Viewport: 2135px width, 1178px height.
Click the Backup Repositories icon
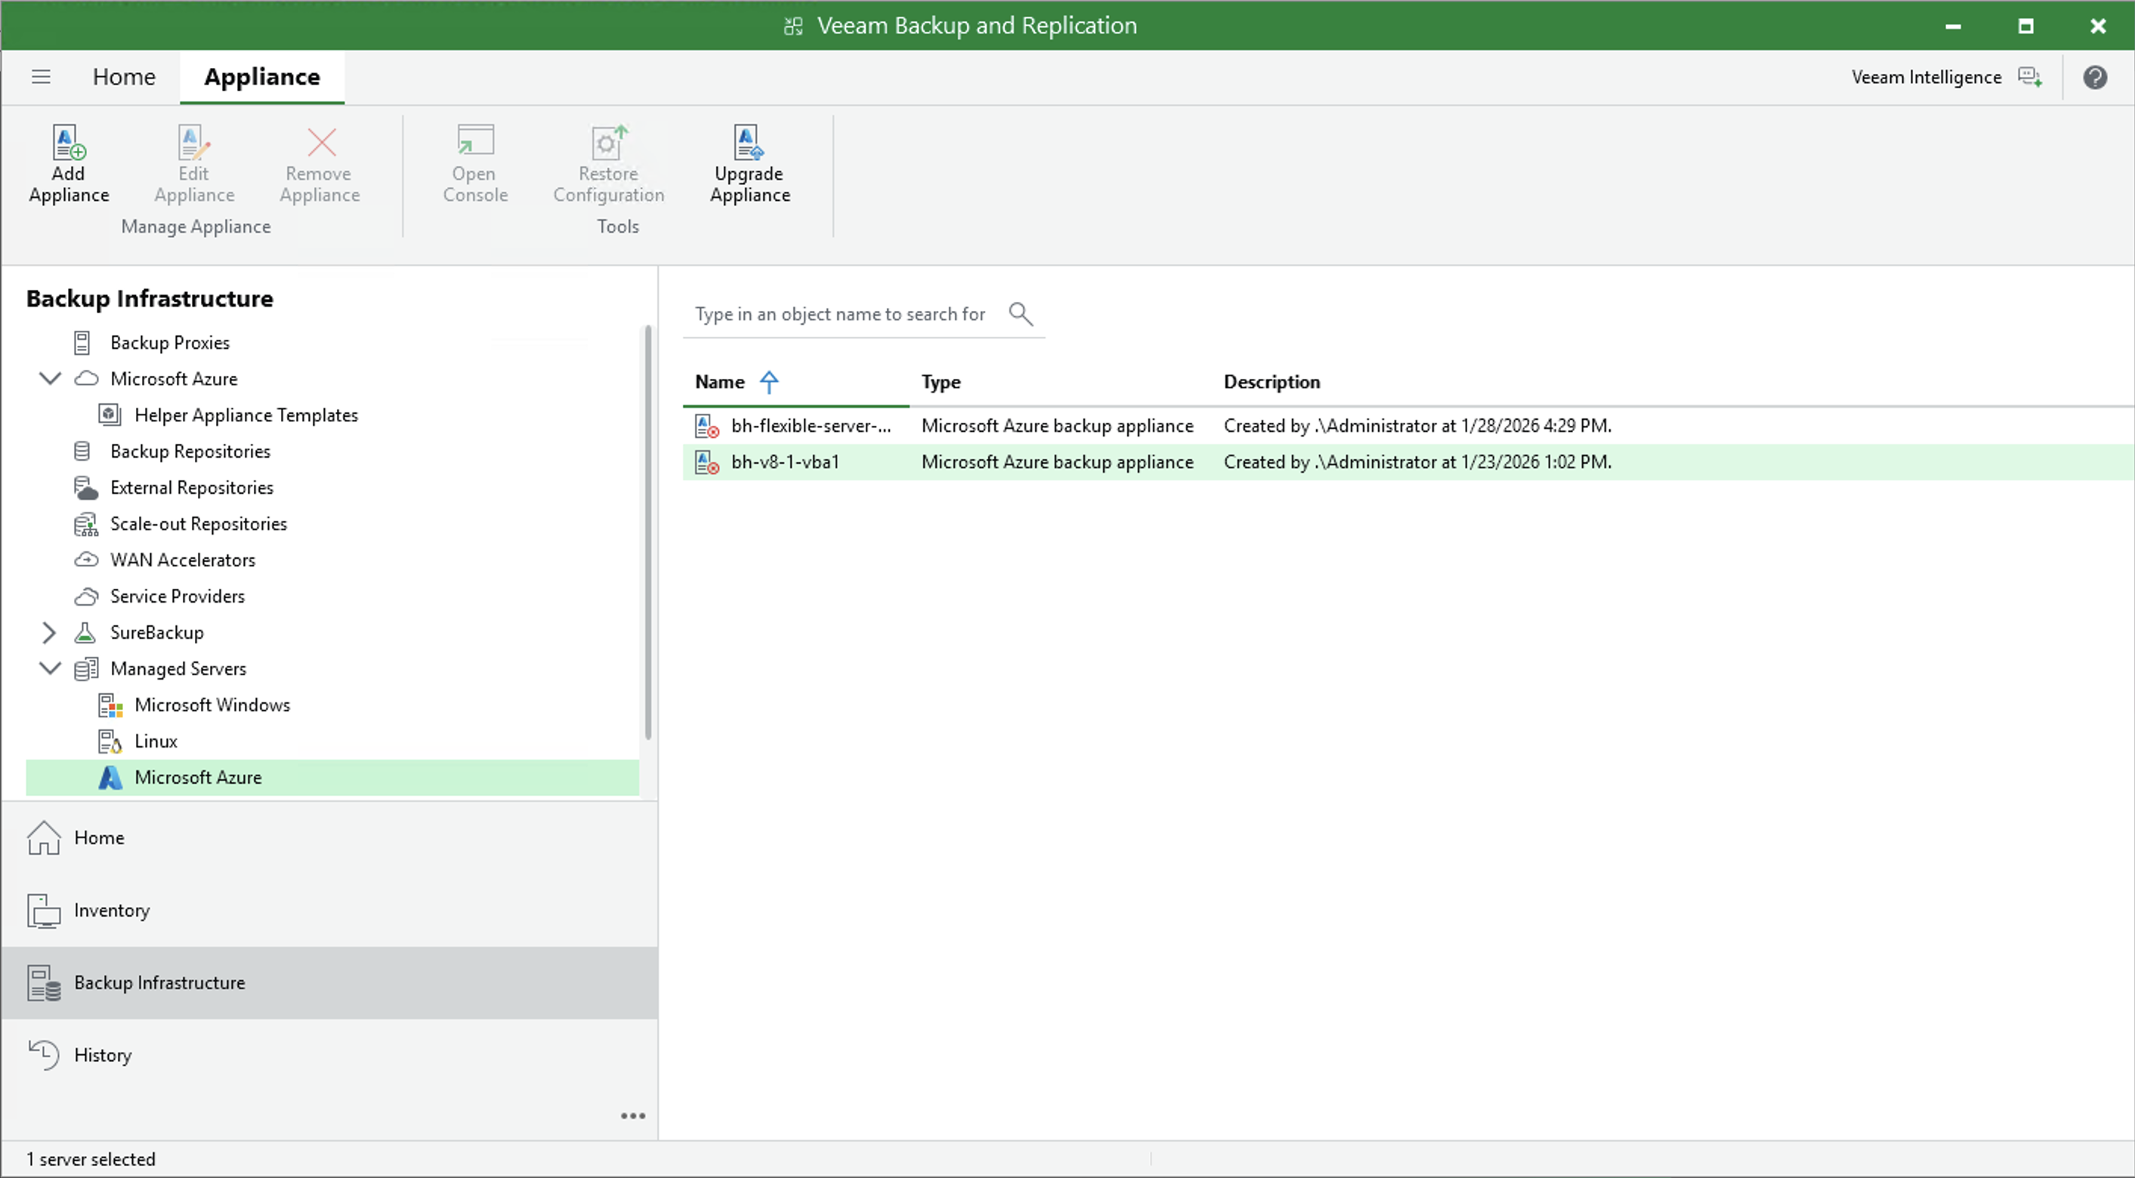(82, 451)
